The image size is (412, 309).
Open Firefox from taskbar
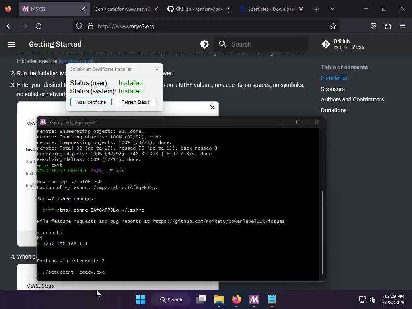237,299
